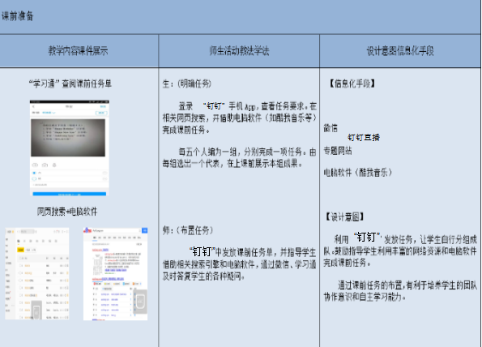Open the music software screenshot thumbnail
Image resolution: width=482 pixels, height=347 pixels.
click(x=37, y=273)
